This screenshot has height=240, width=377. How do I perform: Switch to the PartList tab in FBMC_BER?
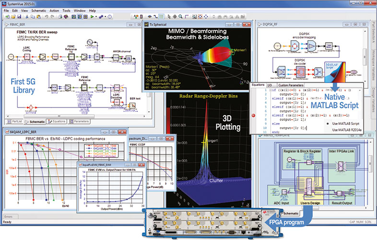pos(15,121)
